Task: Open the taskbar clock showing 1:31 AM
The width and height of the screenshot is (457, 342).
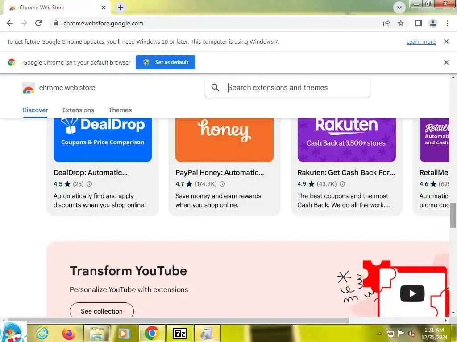Action: point(434,333)
